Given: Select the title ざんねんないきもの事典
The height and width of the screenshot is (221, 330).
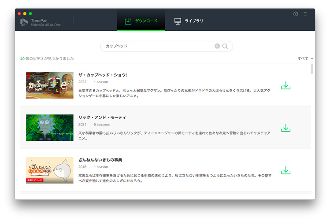Looking at the screenshot, I should click(x=100, y=160).
